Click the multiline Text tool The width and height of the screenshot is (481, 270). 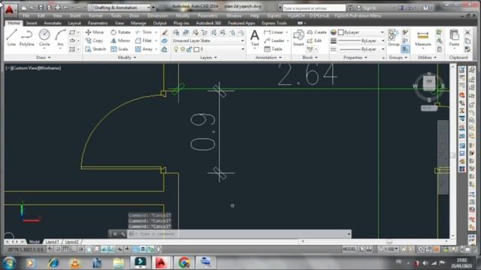[255, 37]
